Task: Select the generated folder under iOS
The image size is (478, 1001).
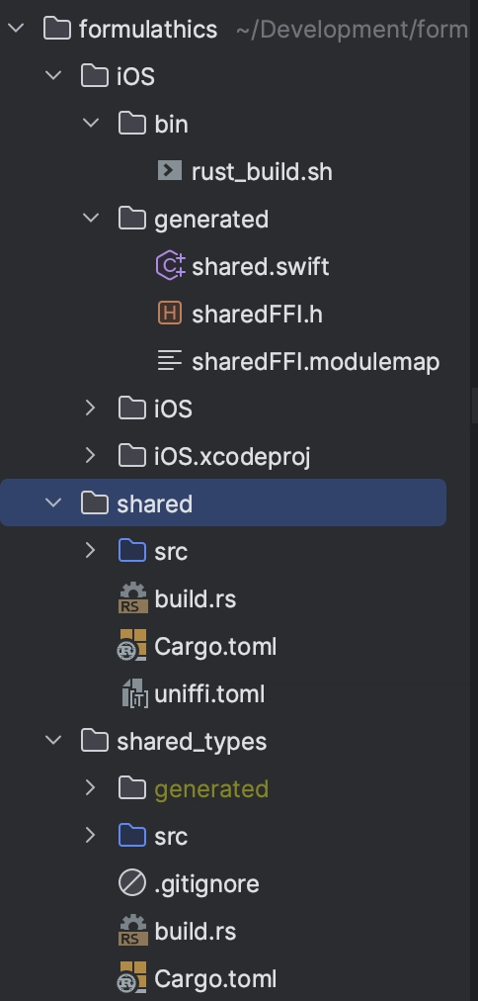Action: (211, 219)
